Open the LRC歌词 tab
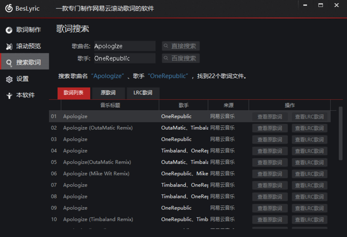Viewport: 347px width, 237px height. coord(143,93)
